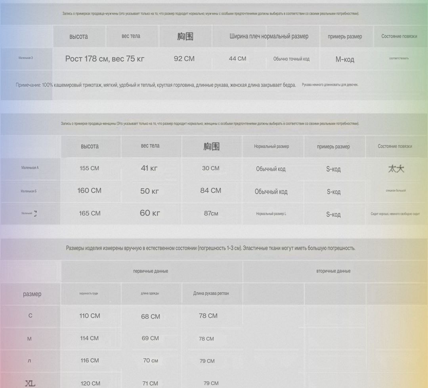The width and height of the screenshot is (428, 388).
Task: Click the 'Рост 178 см, вес 75 кг' cell
Action: click(105, 59)
